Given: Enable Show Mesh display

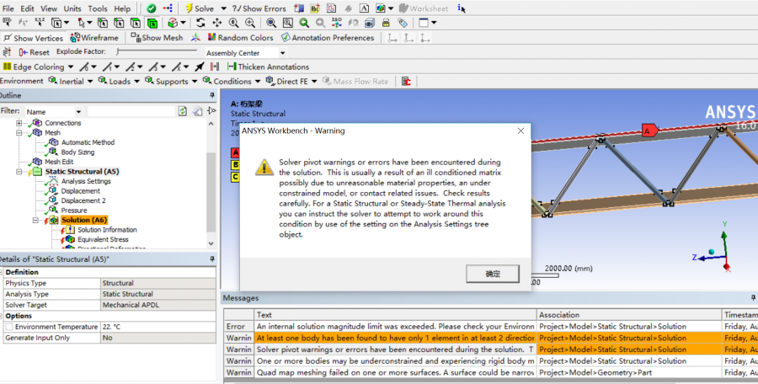Looking at the screenshot, I should (156, 38).
